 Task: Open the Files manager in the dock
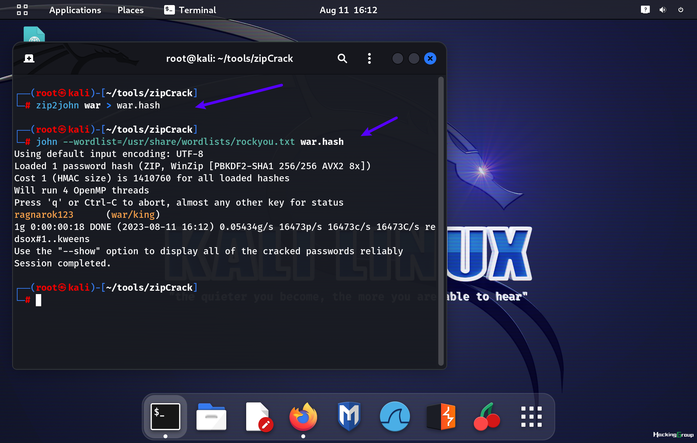click(x=211, y=416)
